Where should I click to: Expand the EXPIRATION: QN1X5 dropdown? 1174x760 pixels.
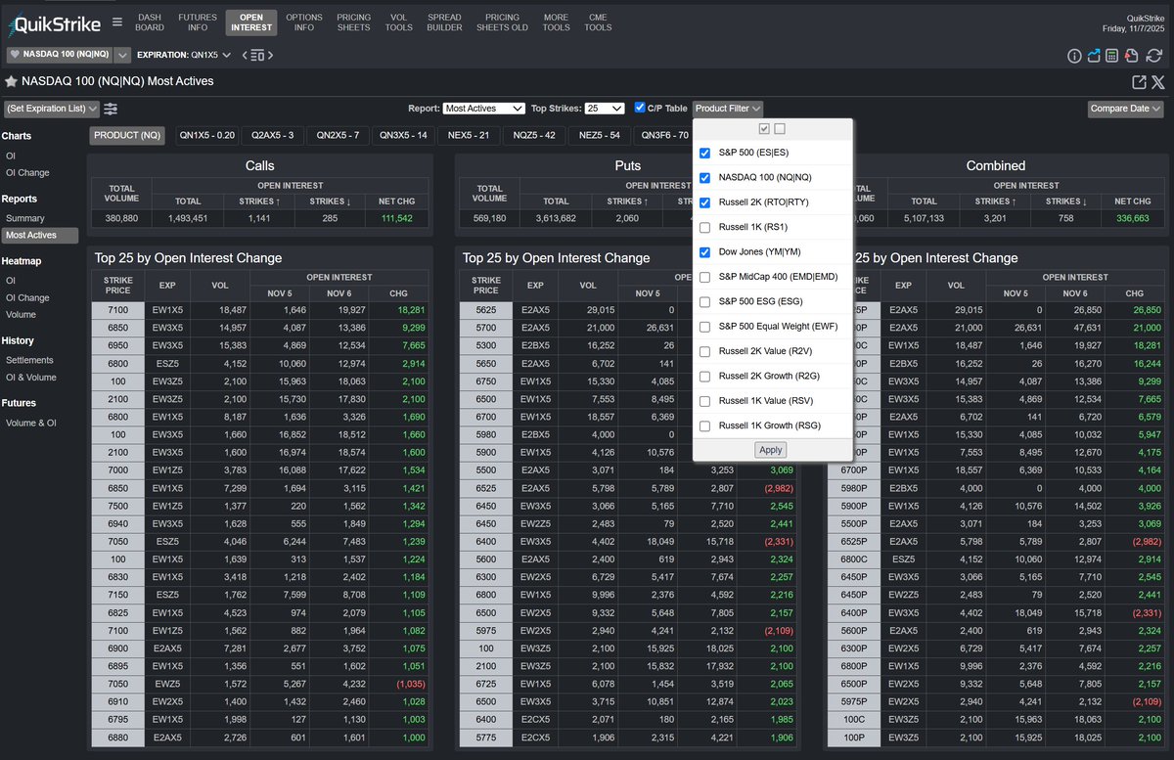click(x=184, y=55)
